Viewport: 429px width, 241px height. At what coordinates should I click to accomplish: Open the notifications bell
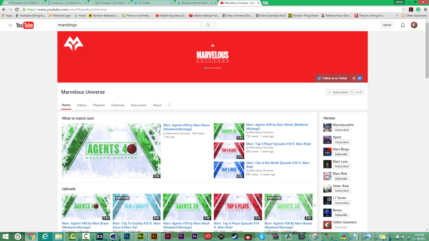tap(403, 25)
